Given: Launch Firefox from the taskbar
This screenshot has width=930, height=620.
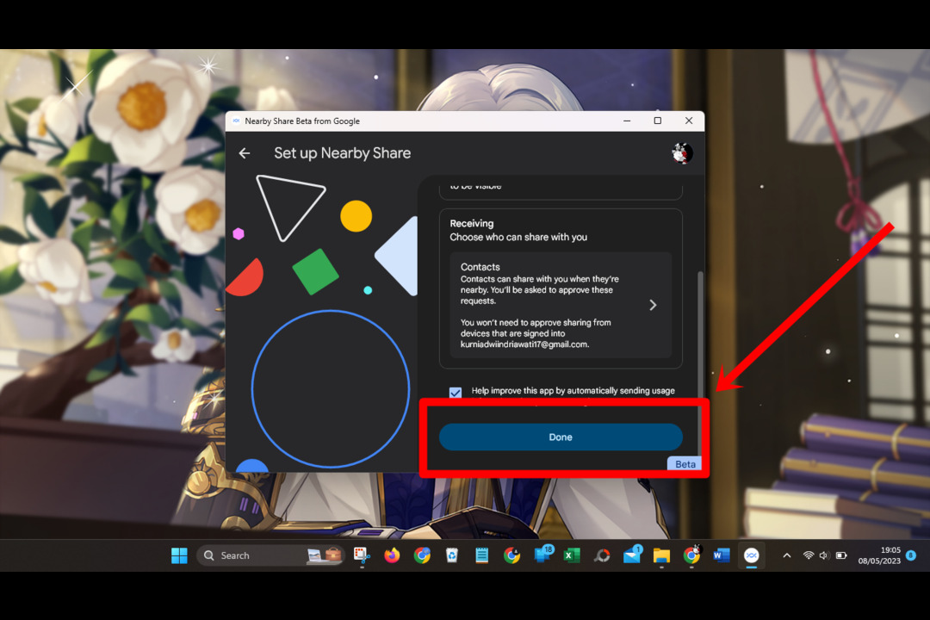Looking at the screenshot, I should [x=392, y=555].
